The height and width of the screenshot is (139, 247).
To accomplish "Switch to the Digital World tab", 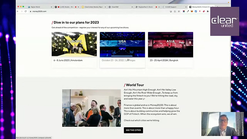I will 36,7.
